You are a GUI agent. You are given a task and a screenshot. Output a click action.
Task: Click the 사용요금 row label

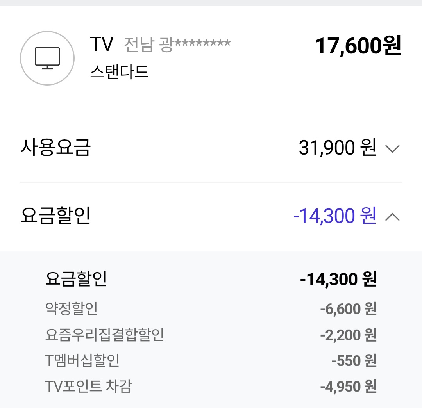point(55,148)
